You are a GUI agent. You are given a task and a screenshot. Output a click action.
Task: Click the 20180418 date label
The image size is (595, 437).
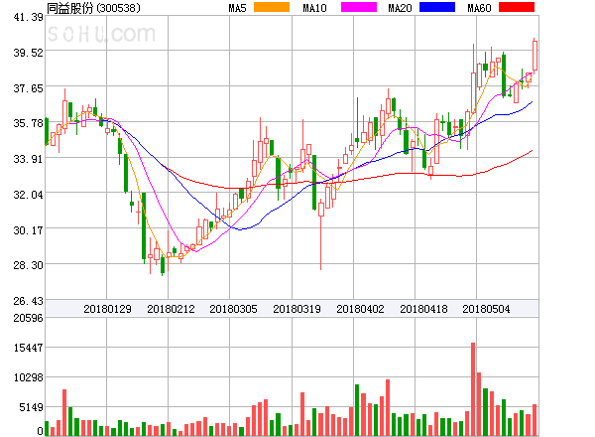pos(423,309)
